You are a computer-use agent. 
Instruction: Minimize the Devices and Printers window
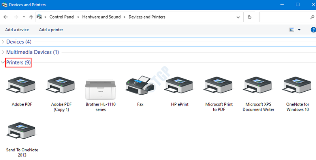[282, 5]
